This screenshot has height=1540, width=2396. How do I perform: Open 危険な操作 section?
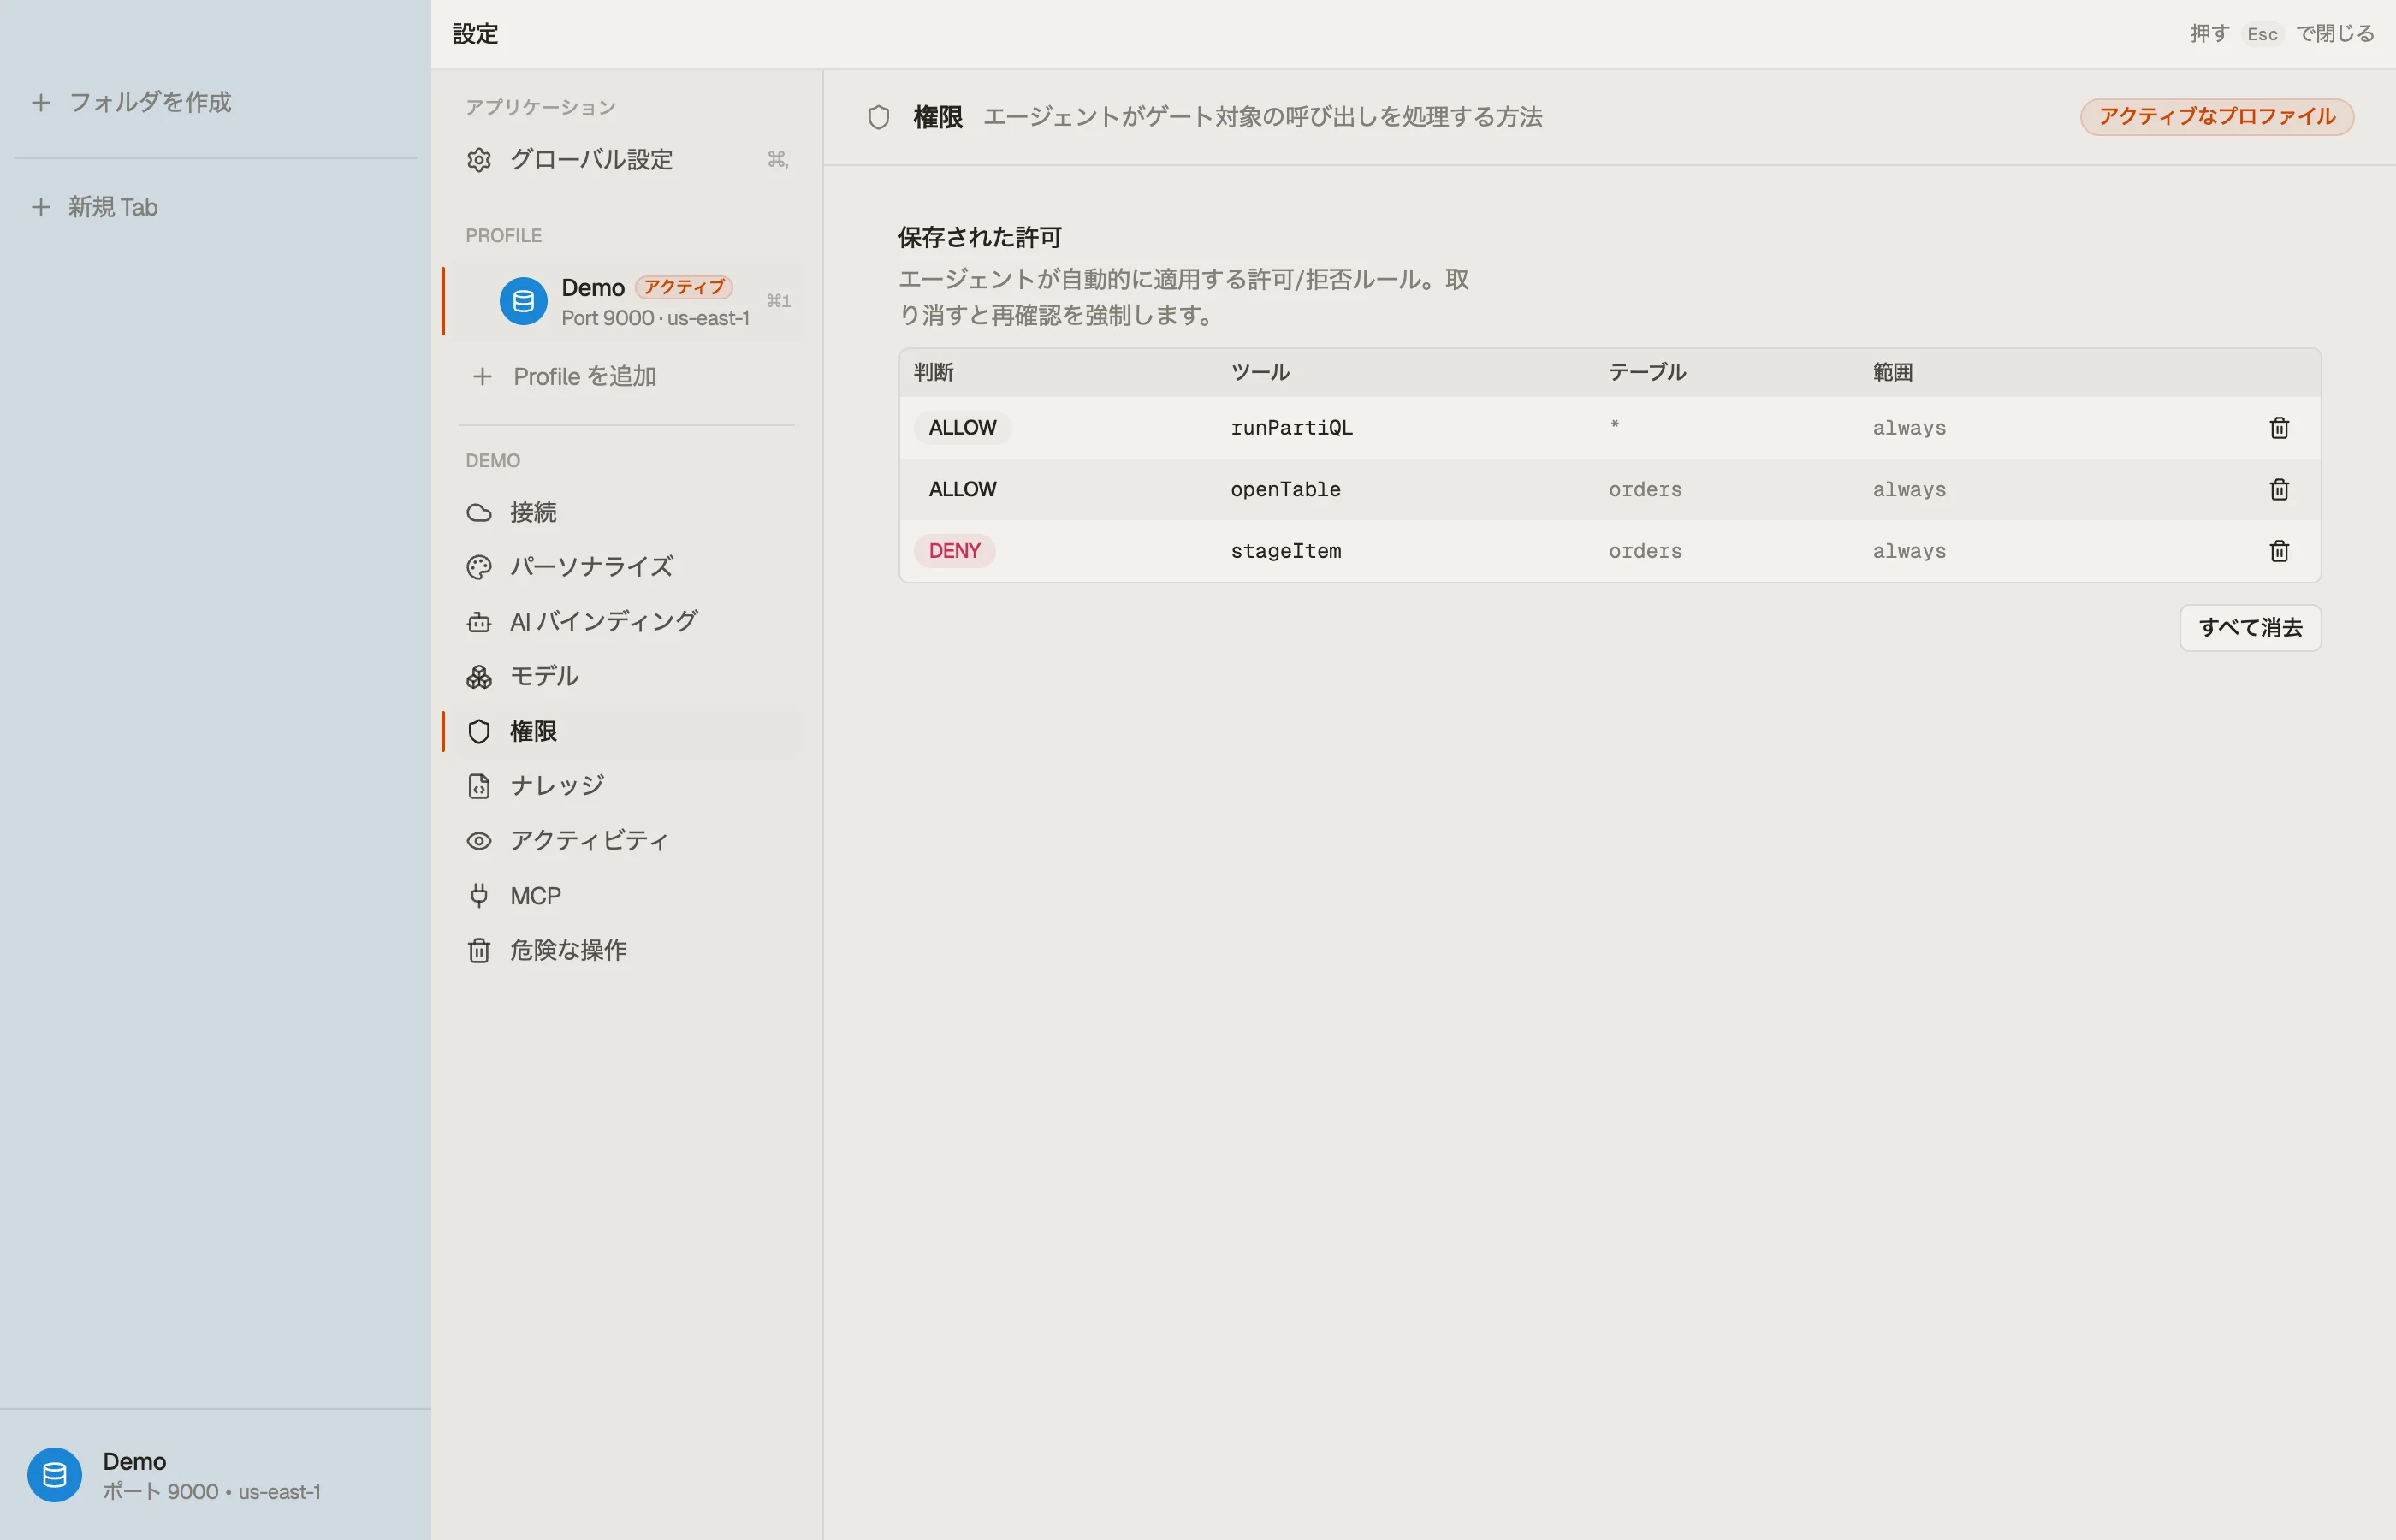click(x=626, y=950)
